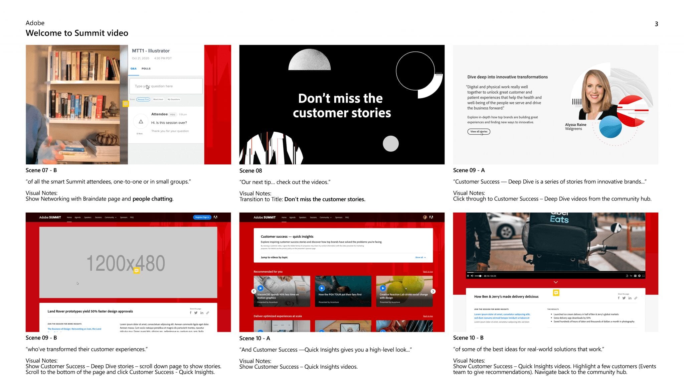684x385 pixels.
Task: Click the video progress bar above the controls
Action: coord(556,272)
